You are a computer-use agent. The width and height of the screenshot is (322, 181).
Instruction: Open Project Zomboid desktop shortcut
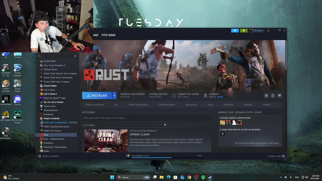click(x=6, y=86)
